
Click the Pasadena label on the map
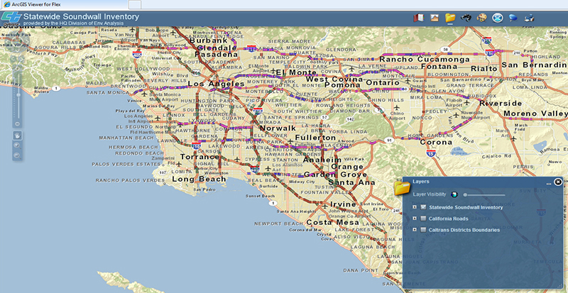pos(217,55)
